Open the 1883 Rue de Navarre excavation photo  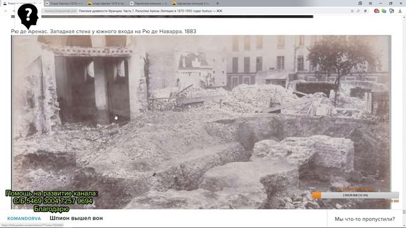(201, 122)
